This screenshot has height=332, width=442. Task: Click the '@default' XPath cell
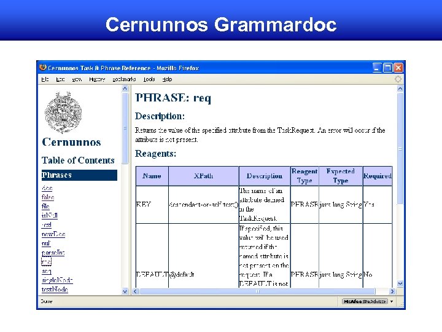[x=204, y=274]
